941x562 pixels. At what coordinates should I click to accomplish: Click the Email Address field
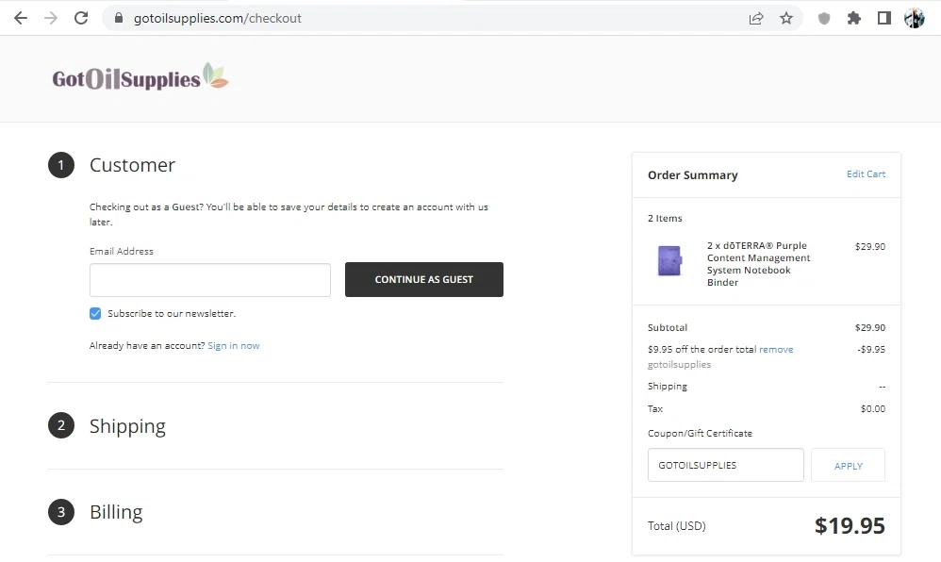point(210,280)
